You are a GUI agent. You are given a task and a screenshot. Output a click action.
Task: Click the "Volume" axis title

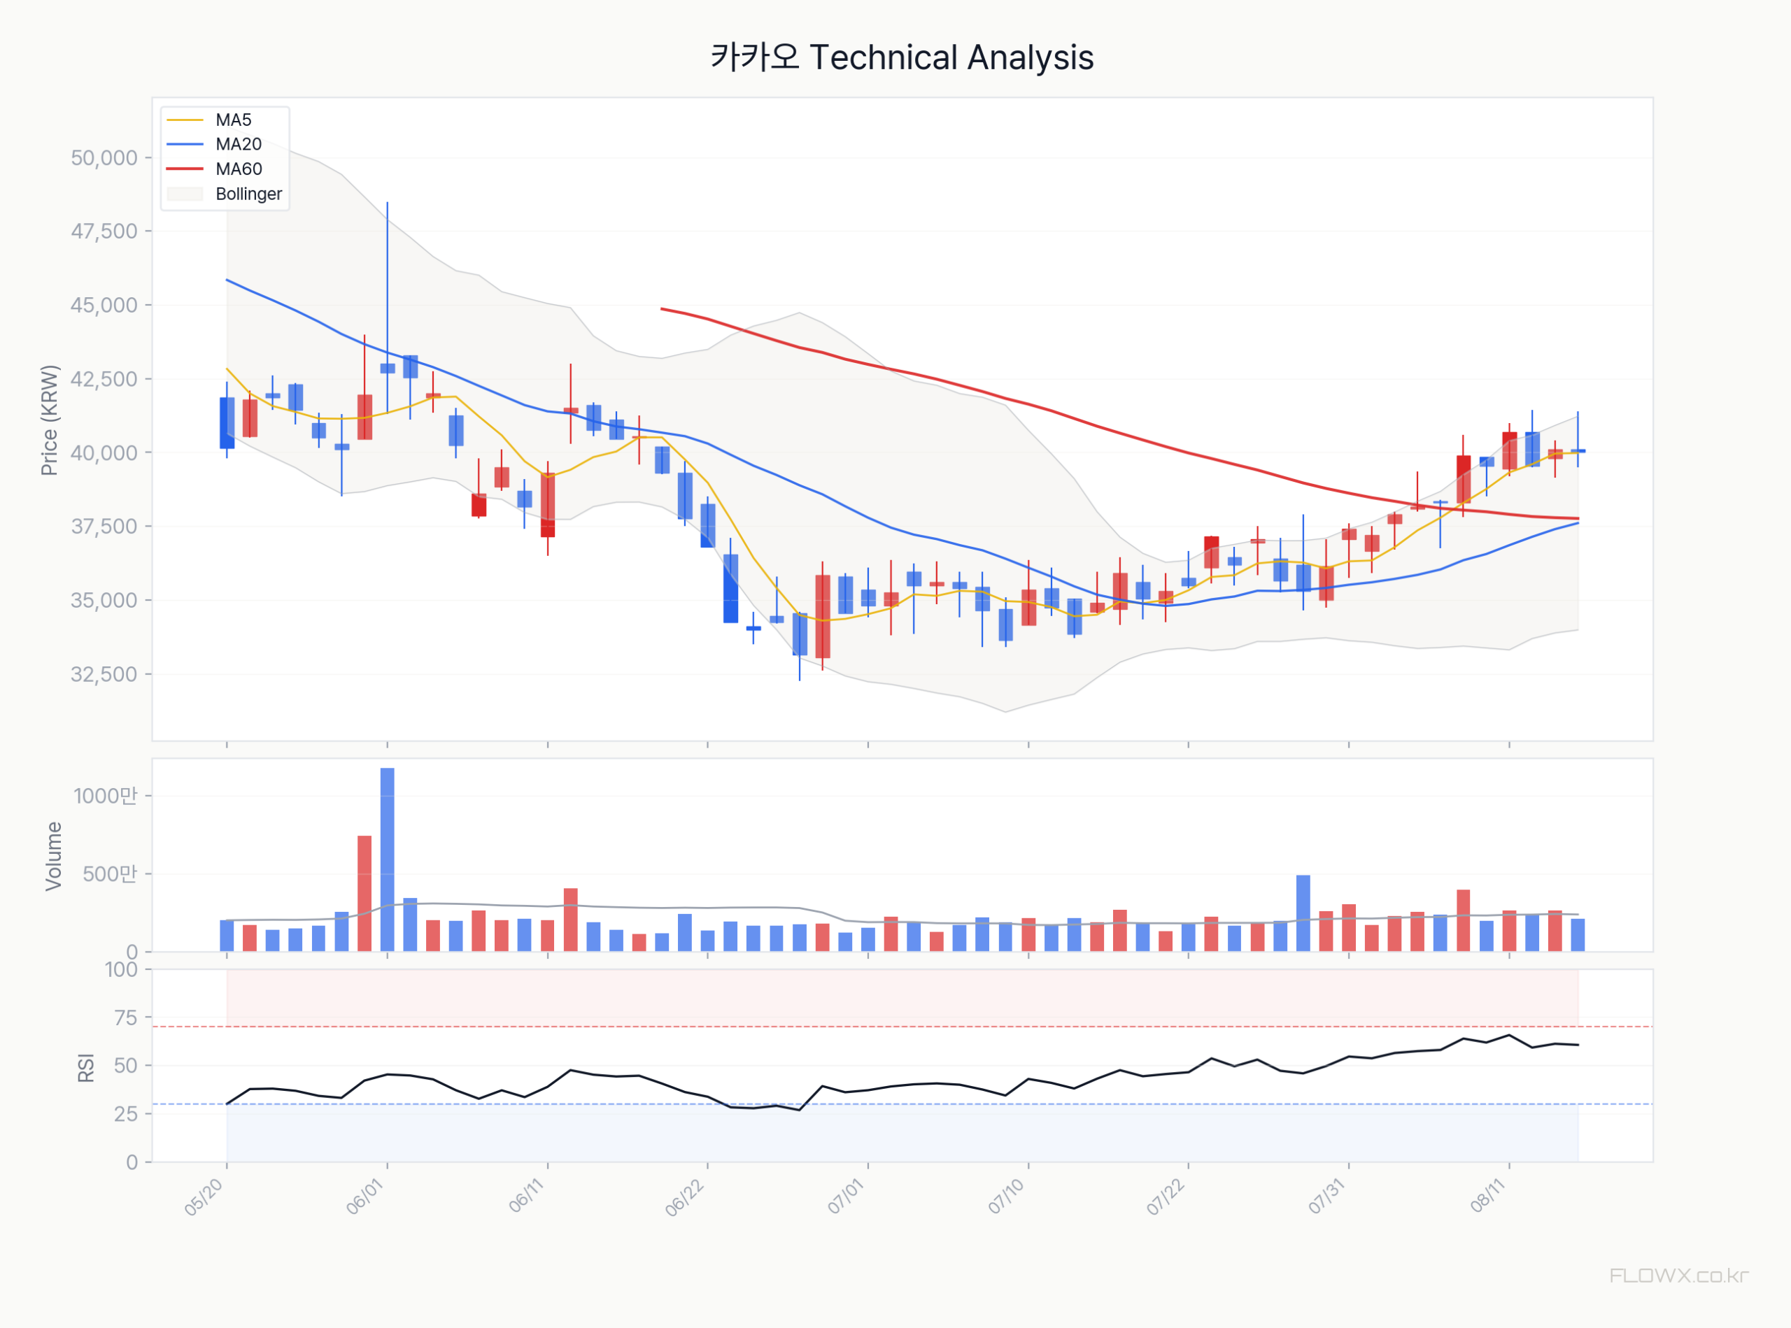[54, 856]
